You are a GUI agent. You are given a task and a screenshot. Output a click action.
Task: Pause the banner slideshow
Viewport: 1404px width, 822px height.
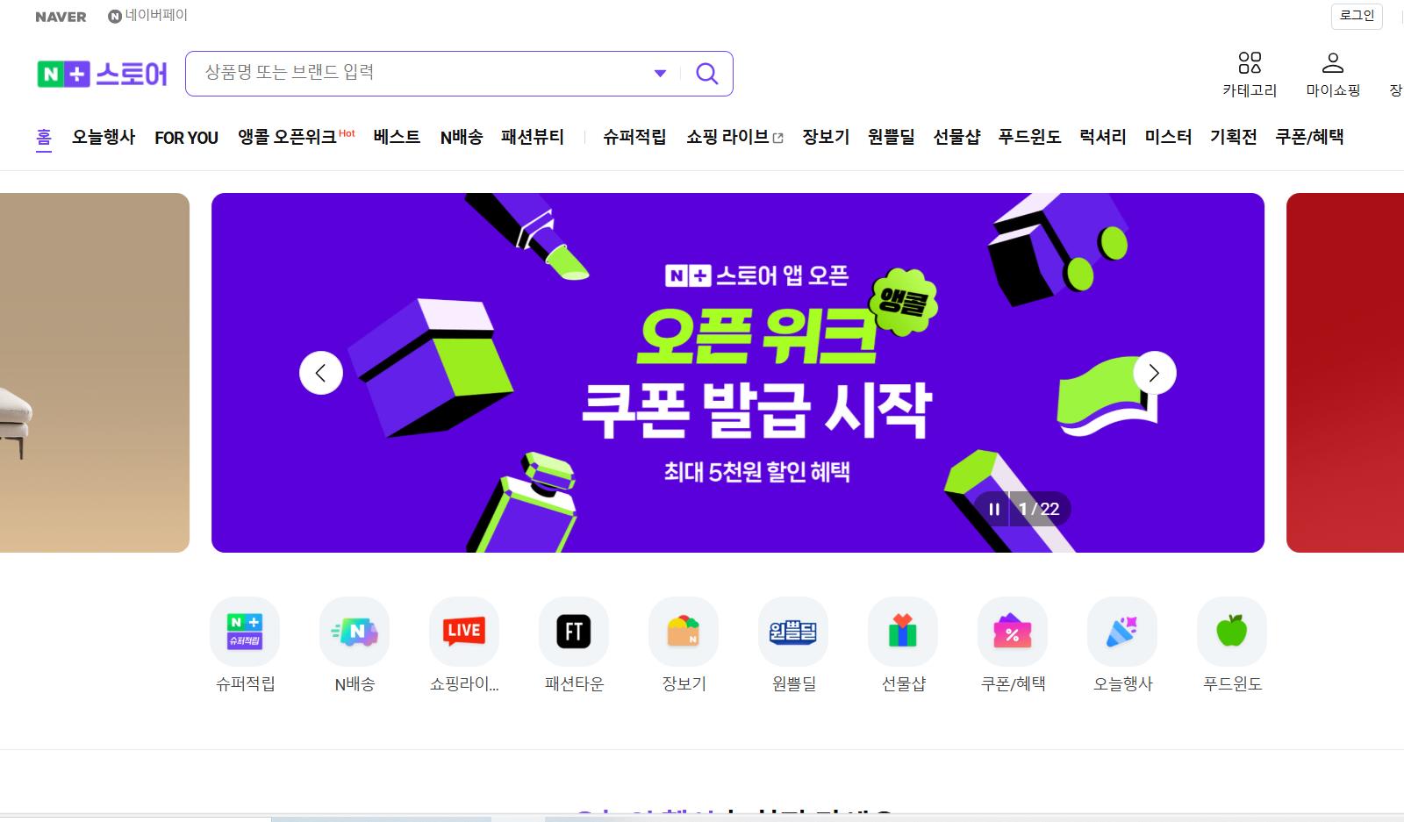click(994, 509)
